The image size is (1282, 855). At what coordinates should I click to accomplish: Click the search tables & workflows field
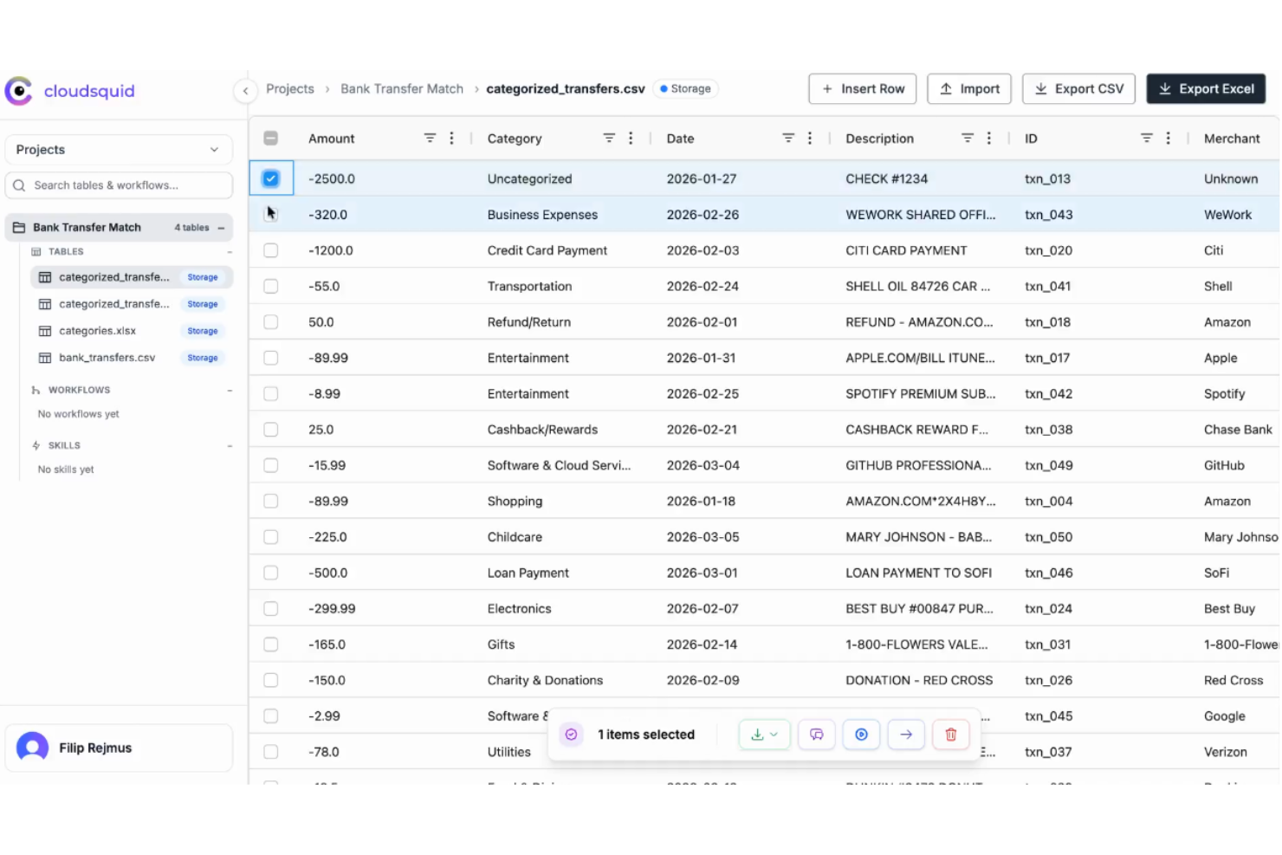(x=119, y=185)
